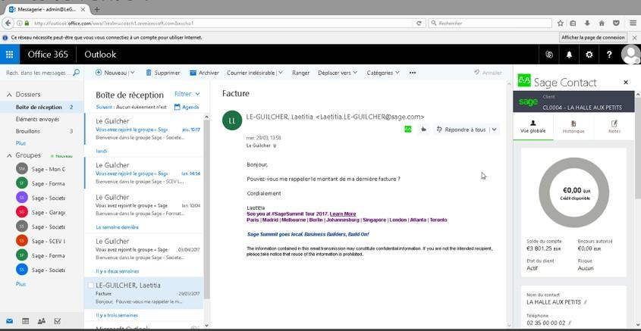
Task: Switch to Vue globale tab
Action: coord(533,127)
